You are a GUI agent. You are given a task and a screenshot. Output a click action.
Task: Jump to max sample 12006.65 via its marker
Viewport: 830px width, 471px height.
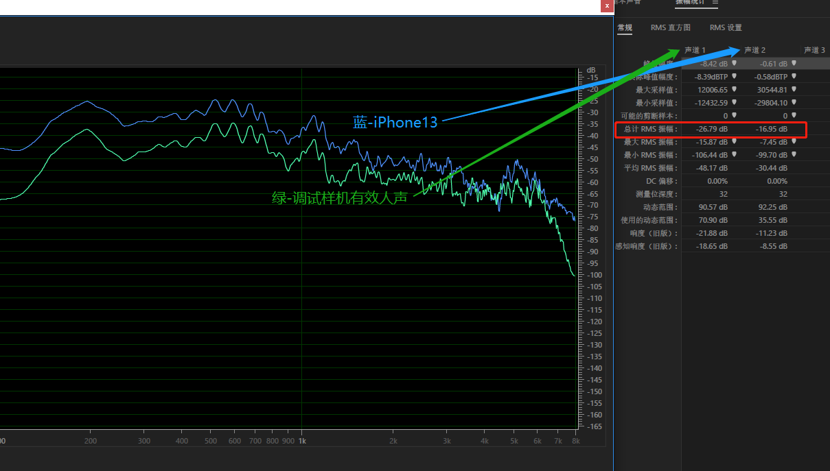pyautogui.click(x=734, y=90)
